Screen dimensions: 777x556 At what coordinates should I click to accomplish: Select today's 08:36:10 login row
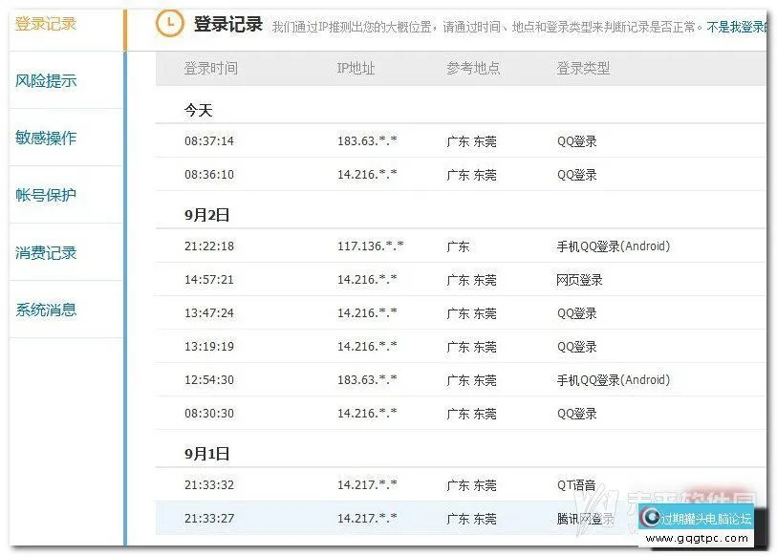(459, 175)
